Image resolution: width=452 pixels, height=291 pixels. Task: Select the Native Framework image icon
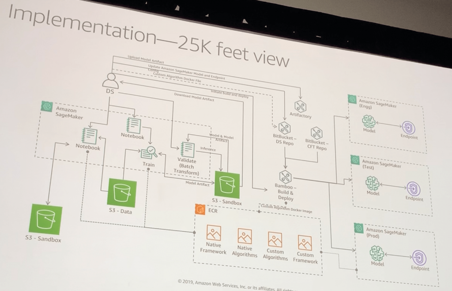click(x=214, y=232)
